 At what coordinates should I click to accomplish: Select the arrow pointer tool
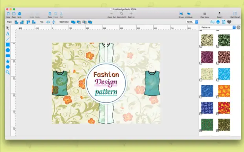pos(8,28)
